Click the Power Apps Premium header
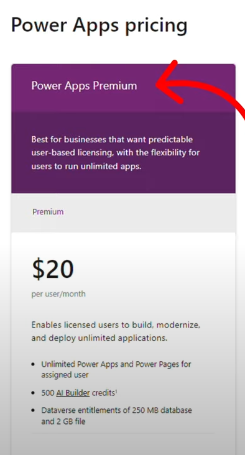The image size is (245, 455). click(84, 86)
